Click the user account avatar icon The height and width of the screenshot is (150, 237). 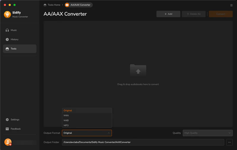pos(8,142)
